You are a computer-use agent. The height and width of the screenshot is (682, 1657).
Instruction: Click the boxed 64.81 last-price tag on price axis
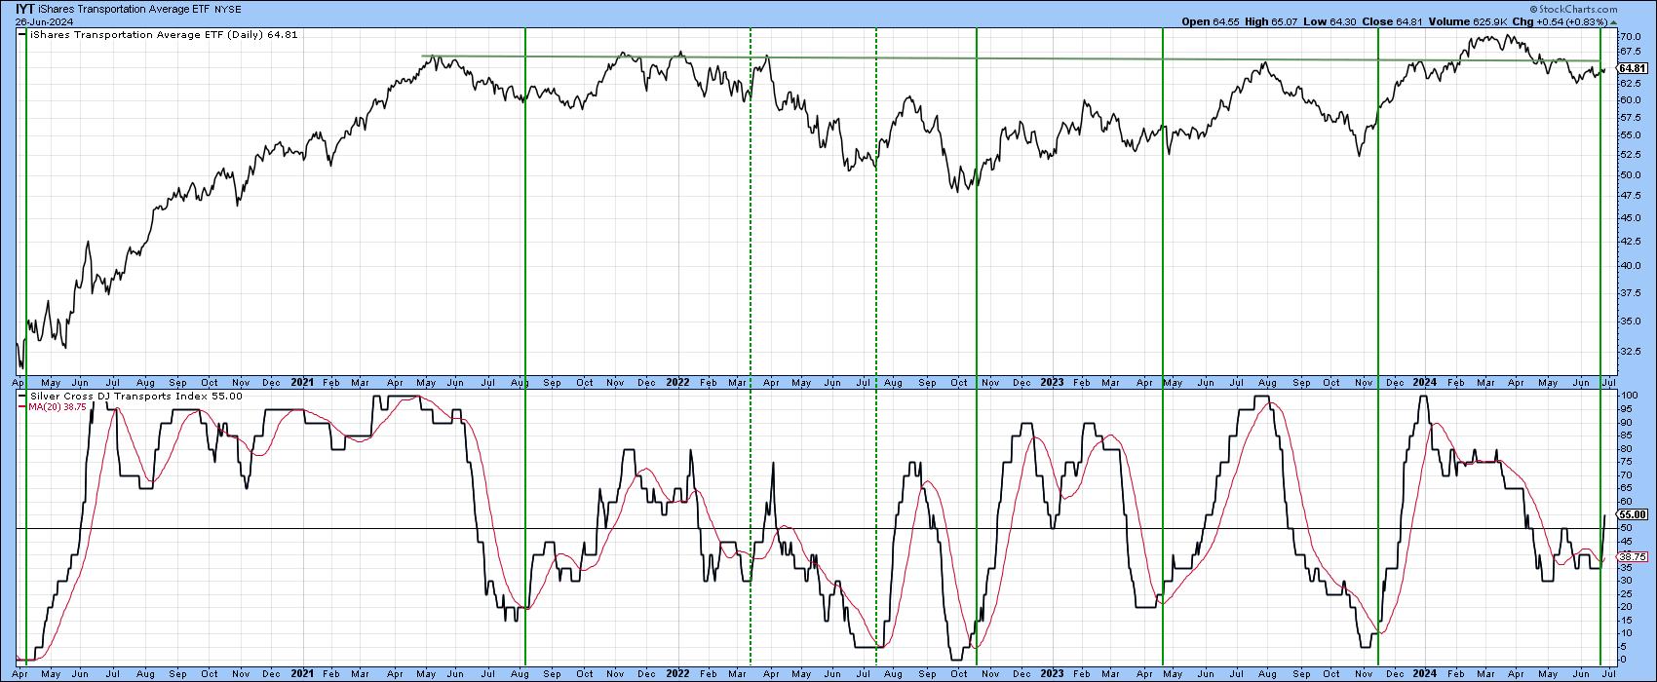[x=1632, y=69]
